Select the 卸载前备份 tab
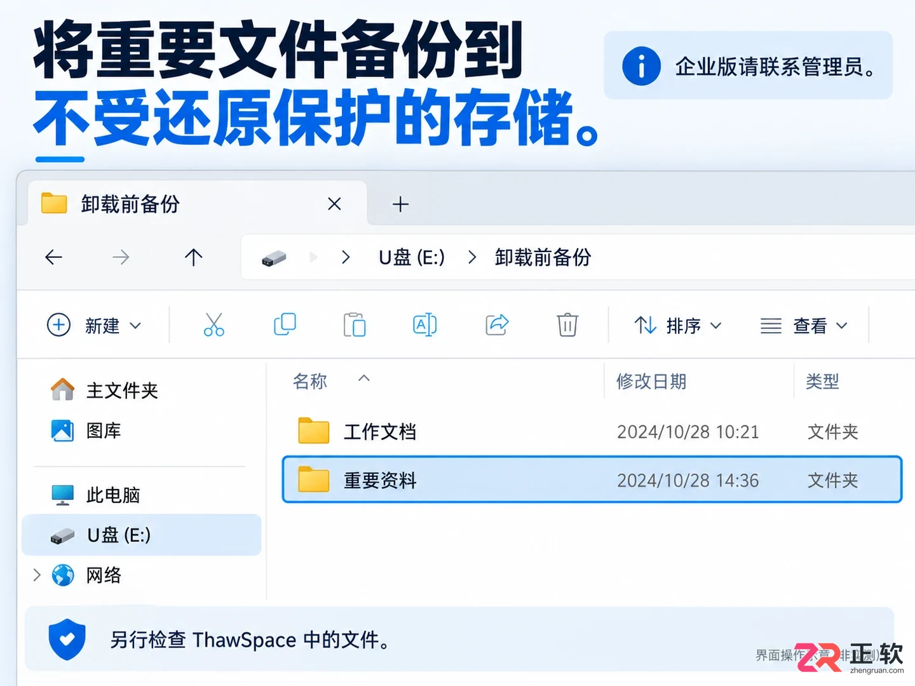This screenshot has width=915, height=686. click(x=197, y=204)
